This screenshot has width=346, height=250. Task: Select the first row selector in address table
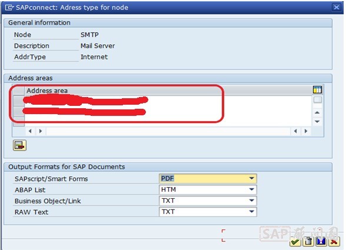coord(19,101)
